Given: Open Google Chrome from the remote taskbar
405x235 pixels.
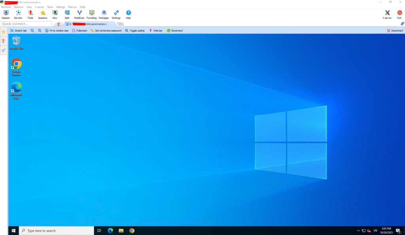Looking at the screenshot, I should click(132, 231).
